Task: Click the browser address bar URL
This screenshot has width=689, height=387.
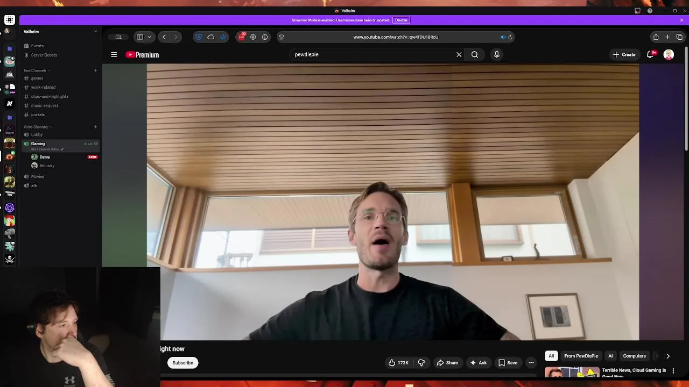Action: [x=396, y=37]
